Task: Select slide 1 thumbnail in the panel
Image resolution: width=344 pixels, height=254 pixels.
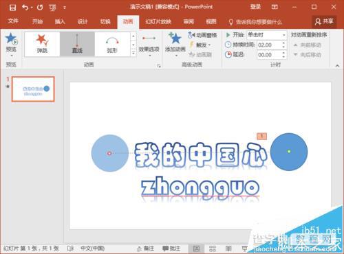Action: tap(33, 89)
